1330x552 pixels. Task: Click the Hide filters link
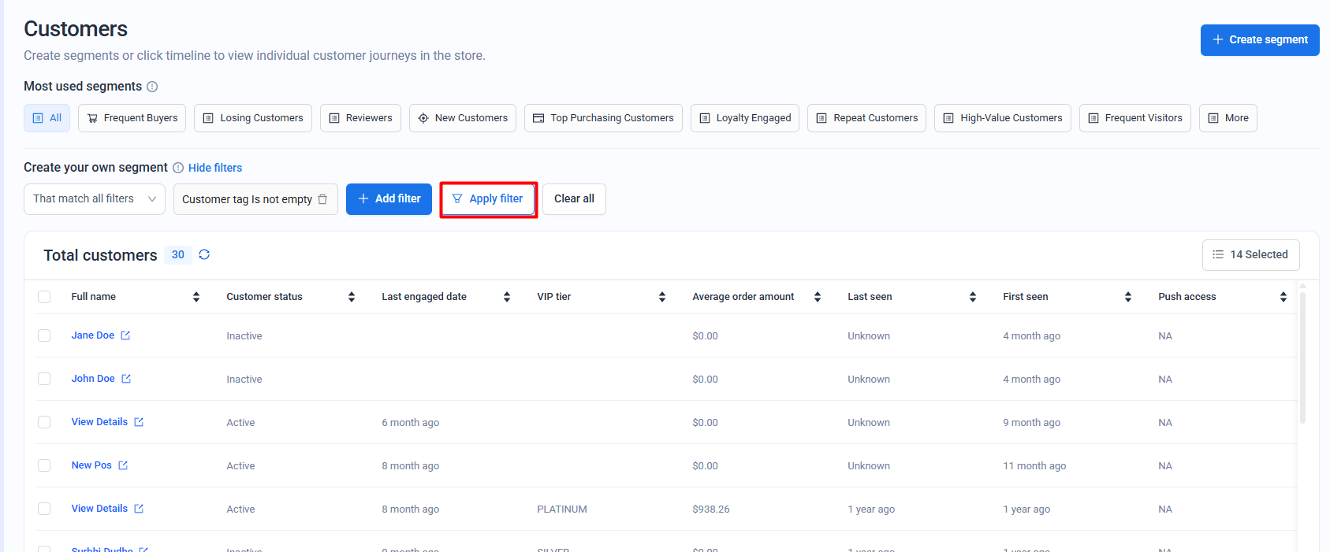pos(215,168)
